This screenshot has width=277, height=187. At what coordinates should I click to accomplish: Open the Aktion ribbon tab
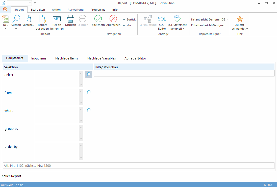coord(56,10)
